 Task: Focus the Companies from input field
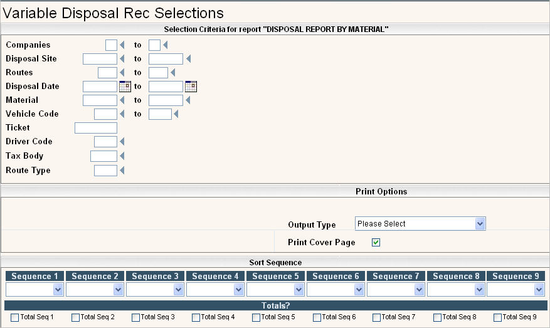click(111, 45)
